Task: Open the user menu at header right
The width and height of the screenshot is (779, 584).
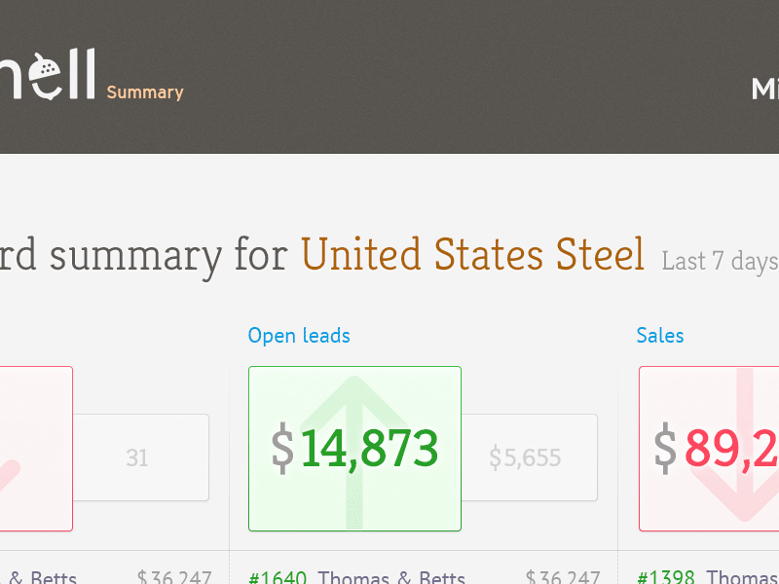Action: click(x=765, y=90)
